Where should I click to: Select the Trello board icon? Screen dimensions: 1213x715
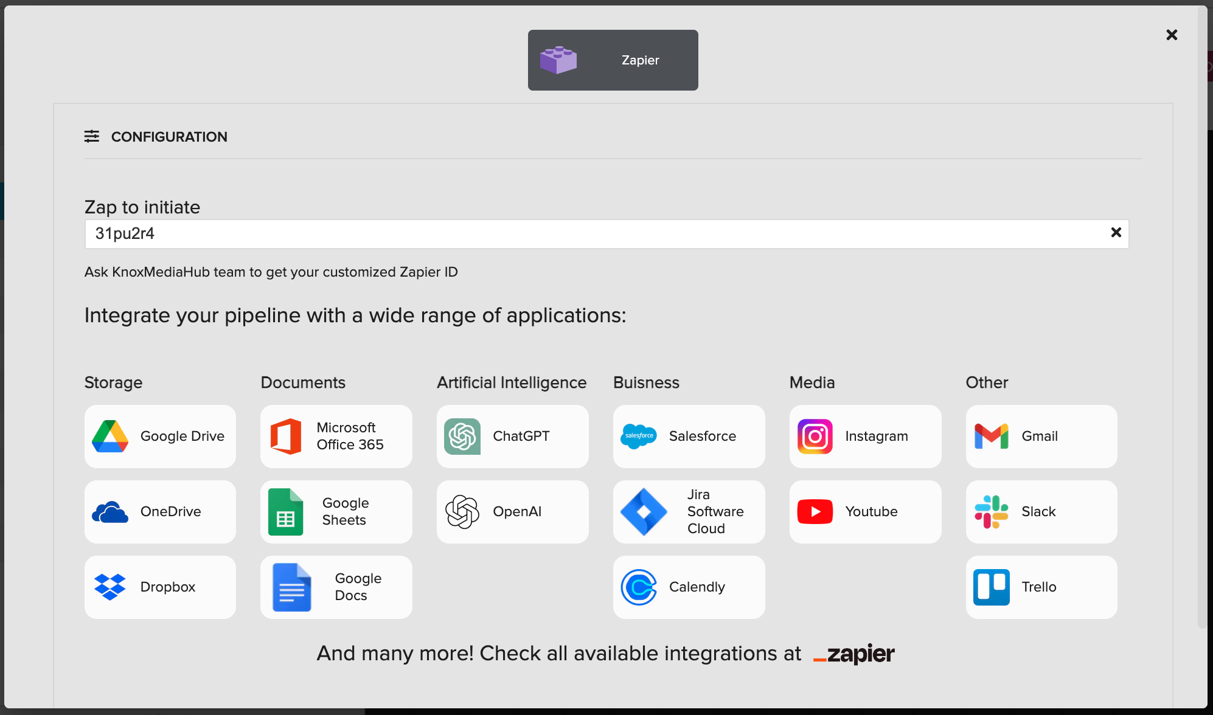[x=991, y=587]
